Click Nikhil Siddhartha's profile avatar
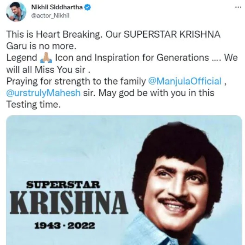 click(x=16, y=11)
